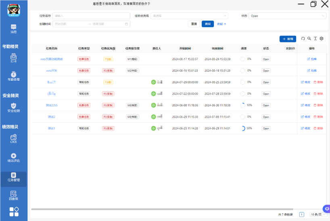The width and height of the screenshot is (330, 221).
Task: Open table column settings gear icon
Action: [x=322, y=39]
